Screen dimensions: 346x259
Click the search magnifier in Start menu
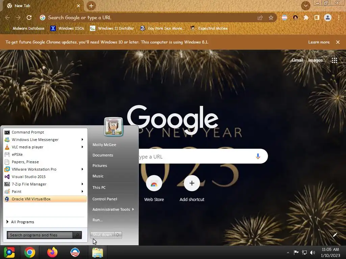tap(77, 235)
